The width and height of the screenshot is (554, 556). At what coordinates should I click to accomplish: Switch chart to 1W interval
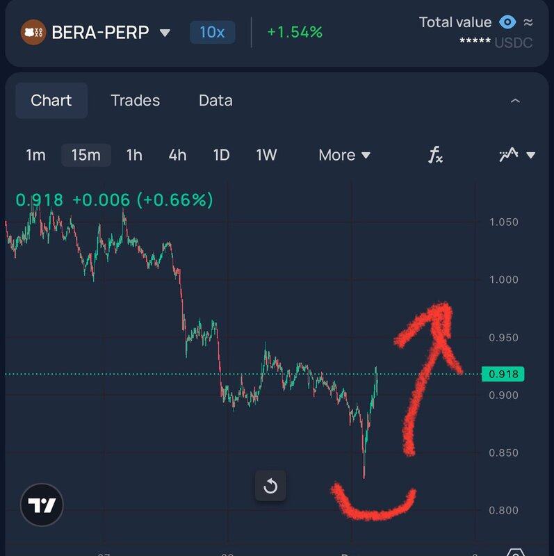coord(266,155)
